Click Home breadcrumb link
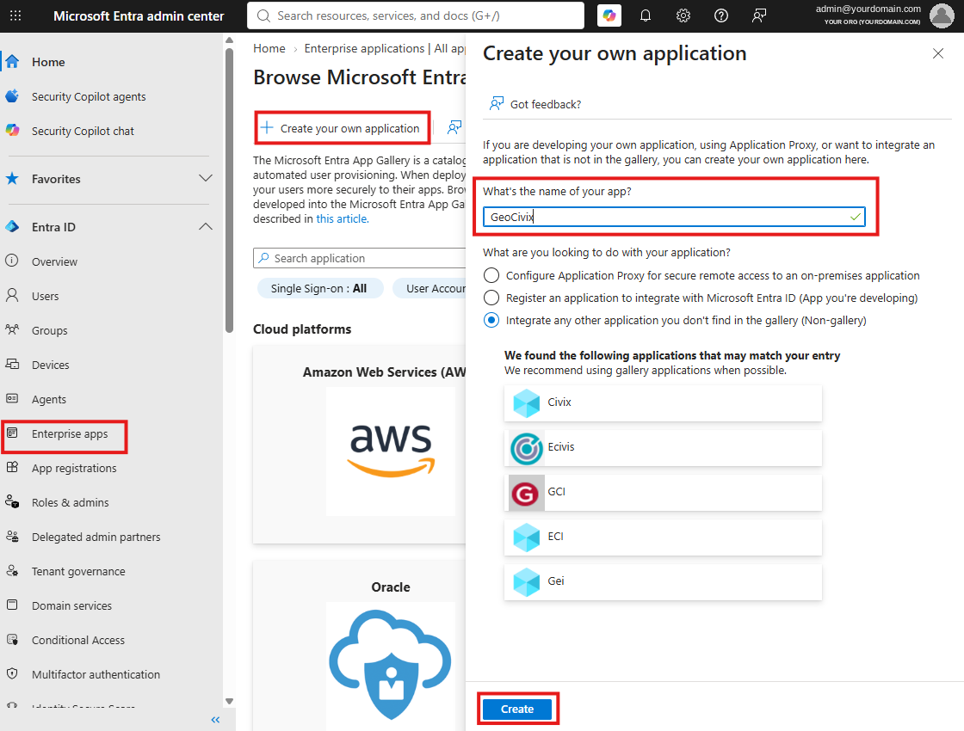Screen dimensions: 964x731 tap(269, 48)
